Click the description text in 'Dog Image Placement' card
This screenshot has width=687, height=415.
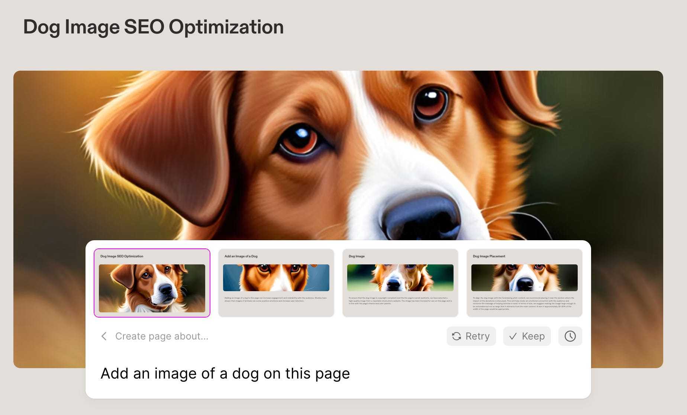coord(524,303)
